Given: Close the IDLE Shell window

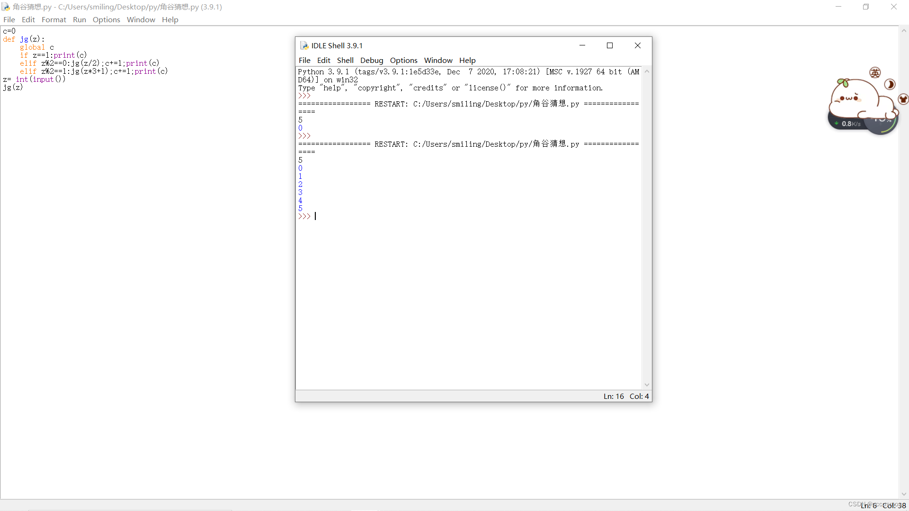Looking at the screenshot, I should click(638, 45).
